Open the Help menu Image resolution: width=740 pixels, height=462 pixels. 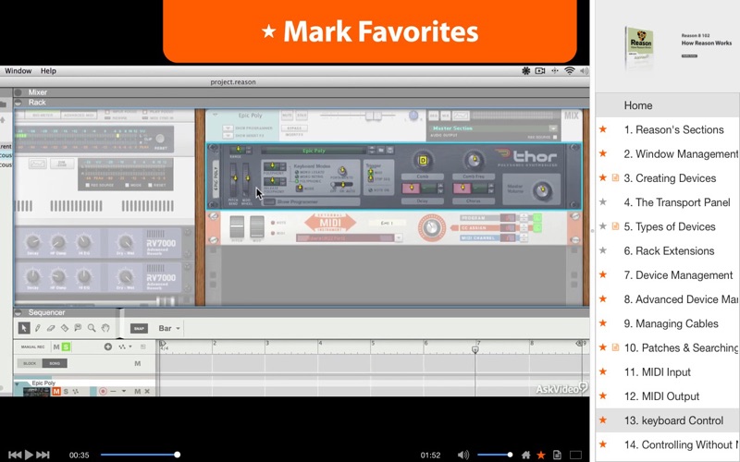pyautogui.click(x=48, y=71)
